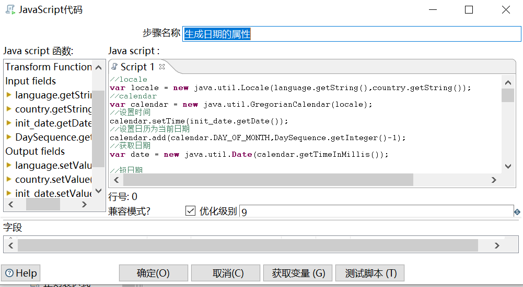The height and width of the screenshot is (287, 523).
Task: Expand country.setValue output field item
Action: point(9,179)
